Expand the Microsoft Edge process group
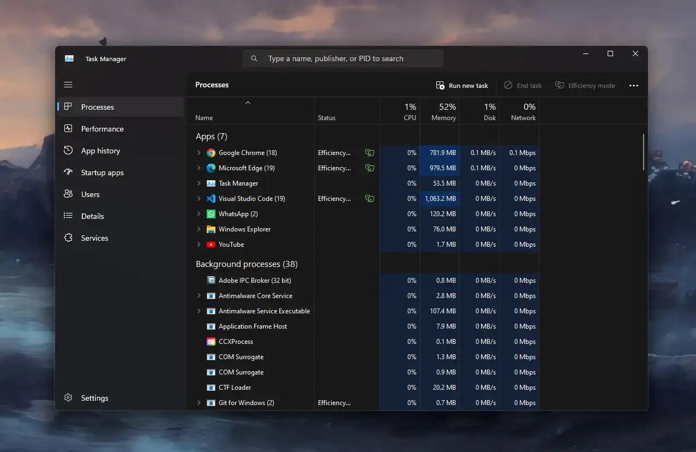This screenshot has width=696, height=452. pos(199,168)
